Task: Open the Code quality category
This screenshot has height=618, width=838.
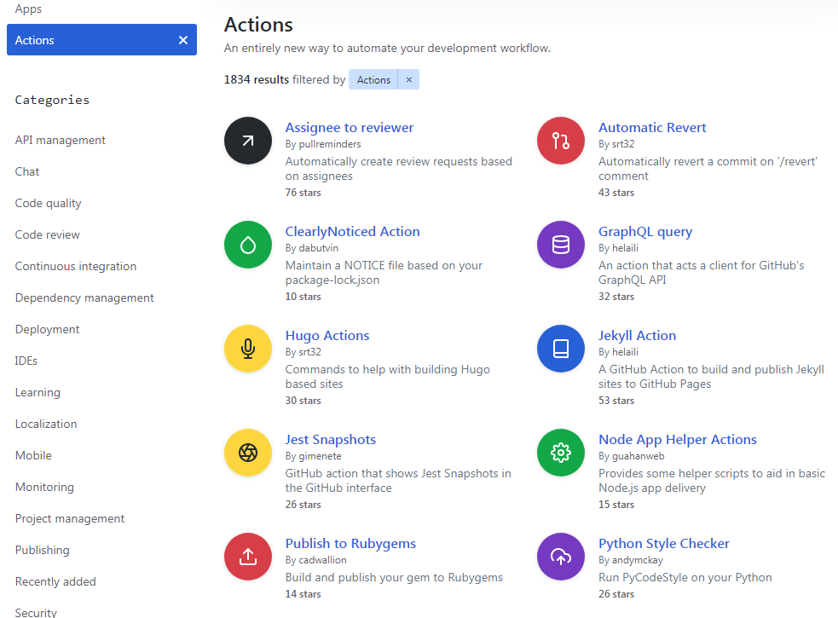Action: pyautogui.click(x=48, y=203)
